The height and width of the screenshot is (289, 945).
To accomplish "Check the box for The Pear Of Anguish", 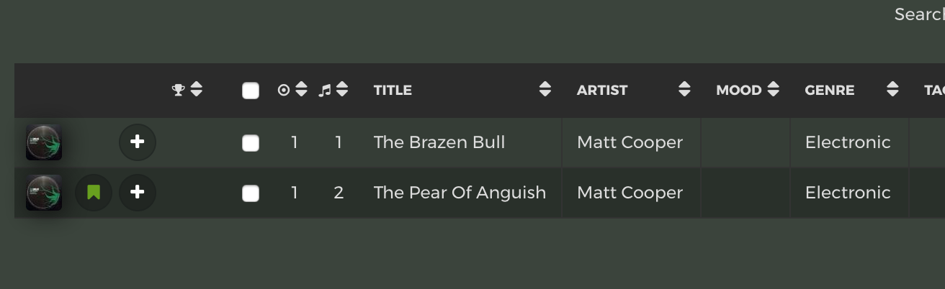I will pyautogui.click(x=251, y=193).
